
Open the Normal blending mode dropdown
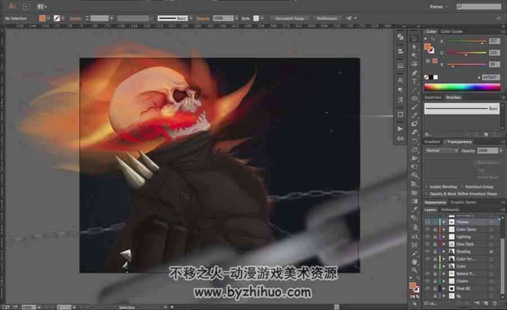[441, 151]
